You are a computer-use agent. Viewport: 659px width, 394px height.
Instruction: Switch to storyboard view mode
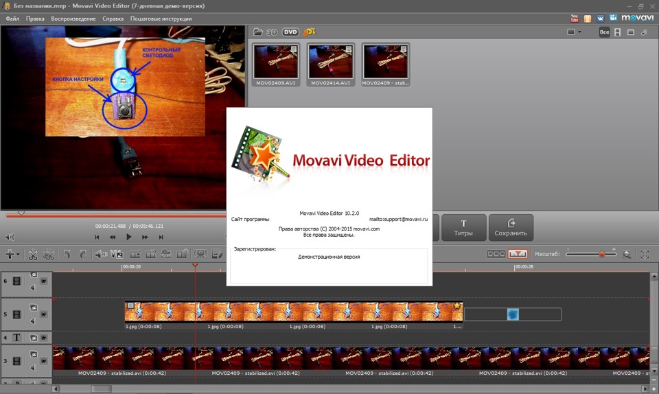496,254
